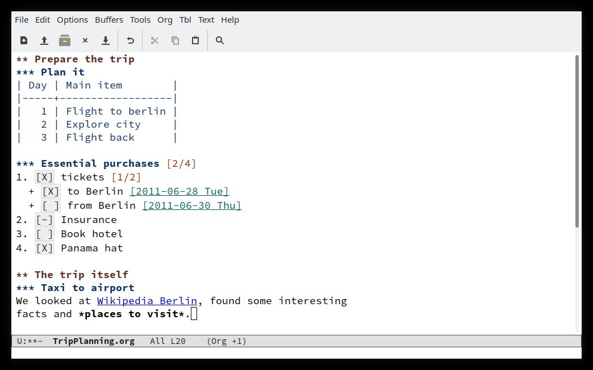Toggle the Insurance checkbox
Viewport: 593px width, 370px height.
tap(45, 220)
